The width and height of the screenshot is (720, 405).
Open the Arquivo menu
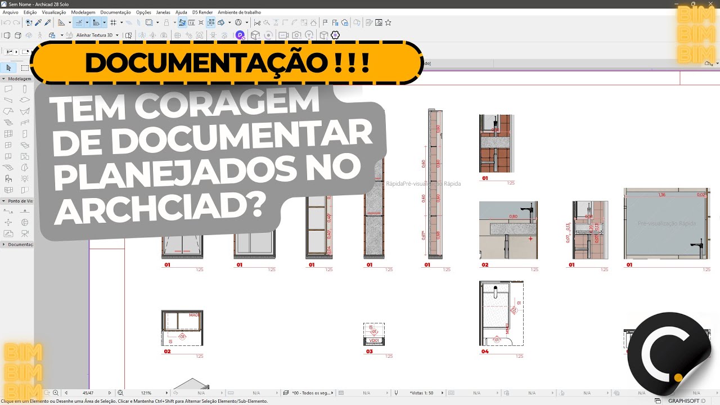click(10, 12)
